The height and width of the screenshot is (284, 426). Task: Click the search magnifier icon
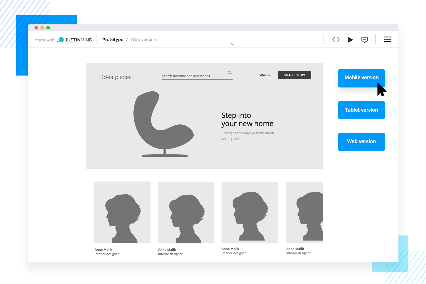point(229,73)
